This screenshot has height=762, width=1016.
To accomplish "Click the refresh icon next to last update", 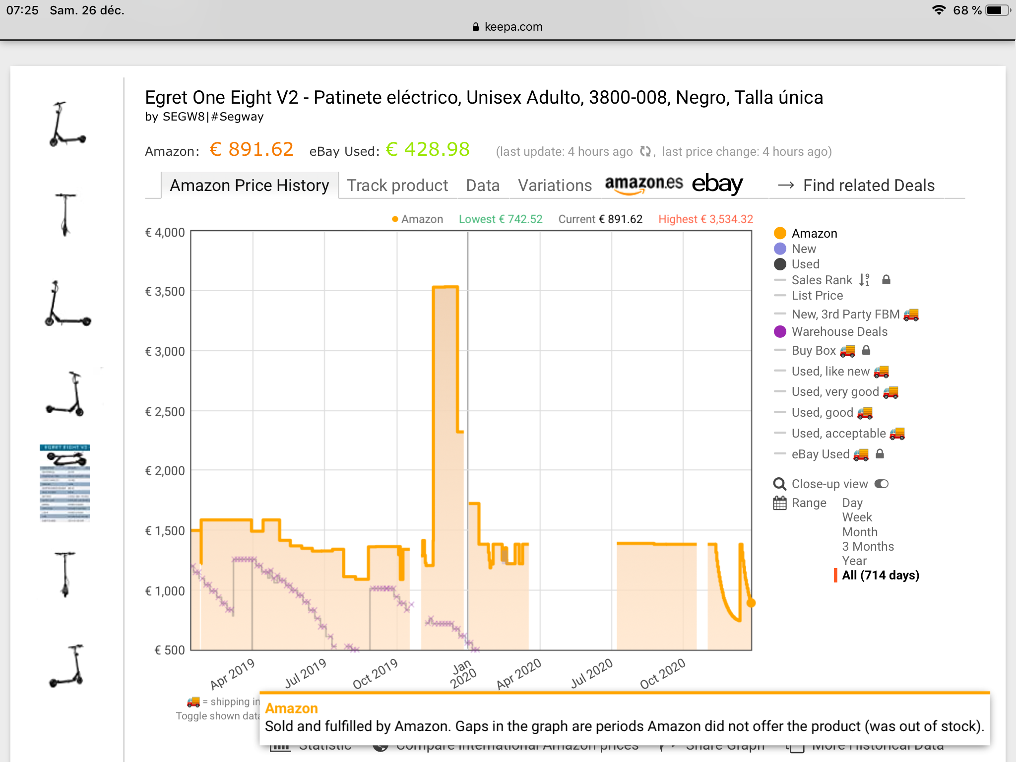I will click(645, 151).
